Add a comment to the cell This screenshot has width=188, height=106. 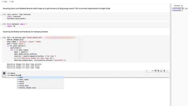(155, 71)
